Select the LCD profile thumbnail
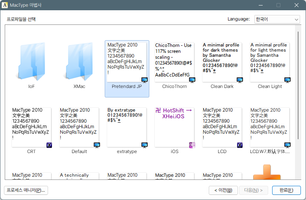Image resolution: width=306 pixels, height=200 pixels. pos(222,127)
